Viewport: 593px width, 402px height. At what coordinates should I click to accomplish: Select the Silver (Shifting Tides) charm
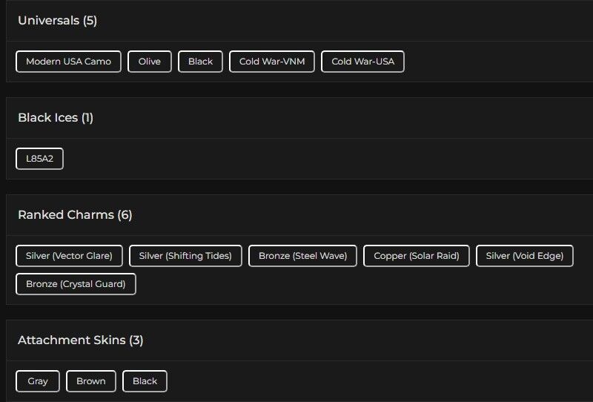[x=185, y=256]
